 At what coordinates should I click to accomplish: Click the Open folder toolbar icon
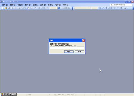[x=6, y=8]
